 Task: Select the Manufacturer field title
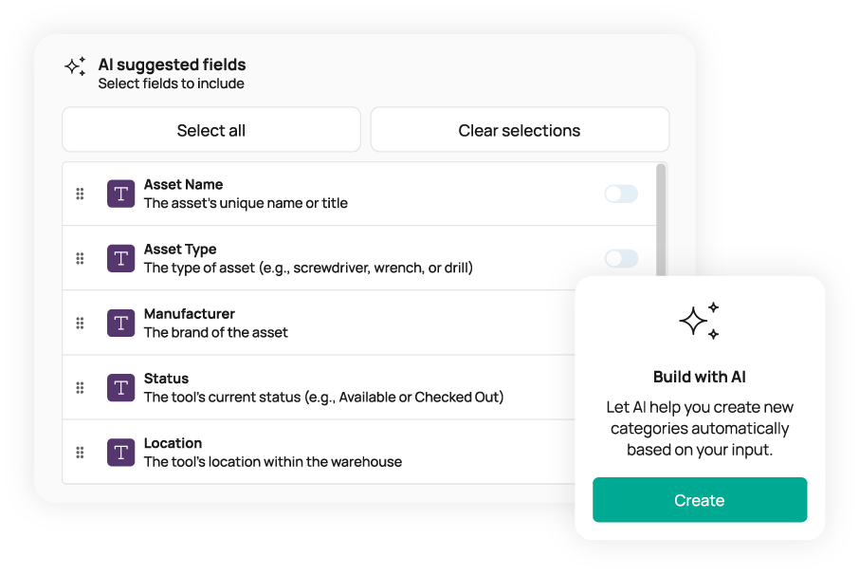[189, 314]
